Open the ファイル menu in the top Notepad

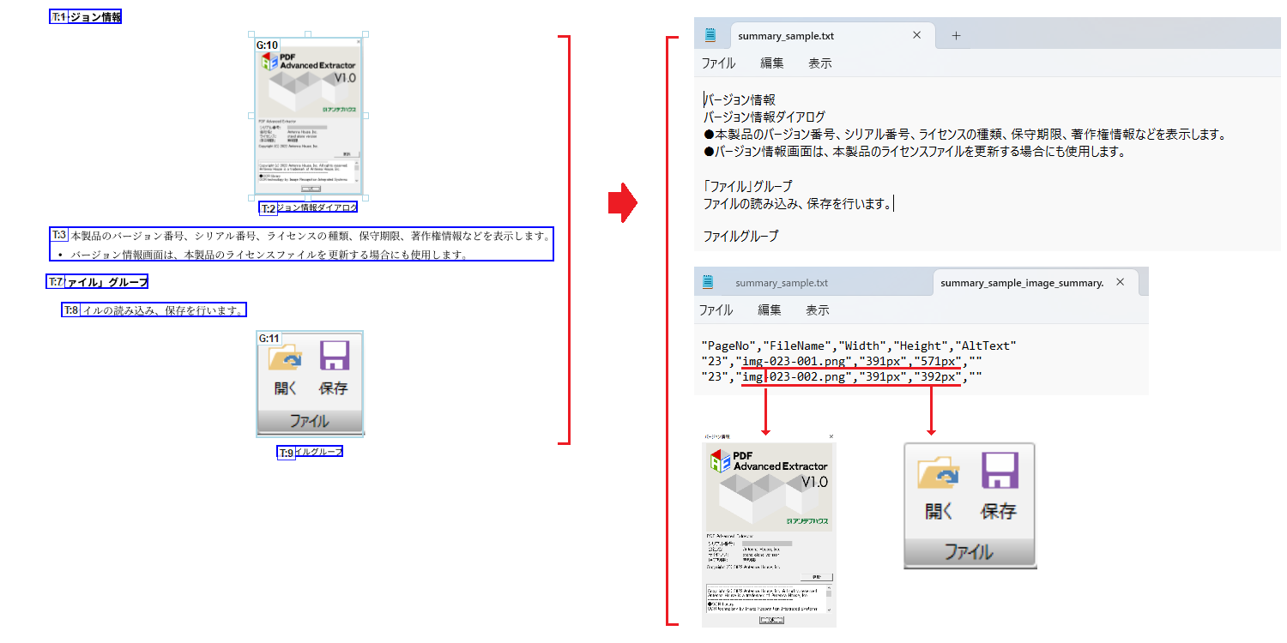click(717, 63)
